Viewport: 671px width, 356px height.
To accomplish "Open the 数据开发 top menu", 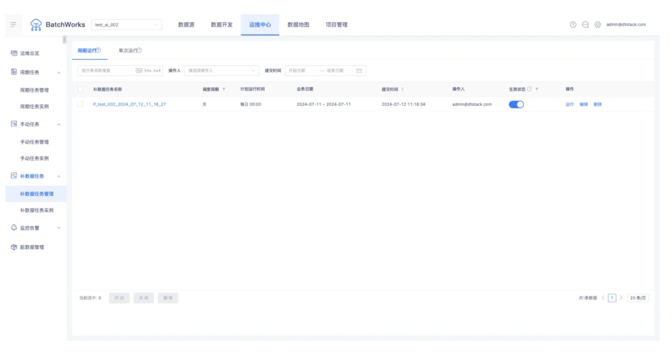I will click(222, 25).
